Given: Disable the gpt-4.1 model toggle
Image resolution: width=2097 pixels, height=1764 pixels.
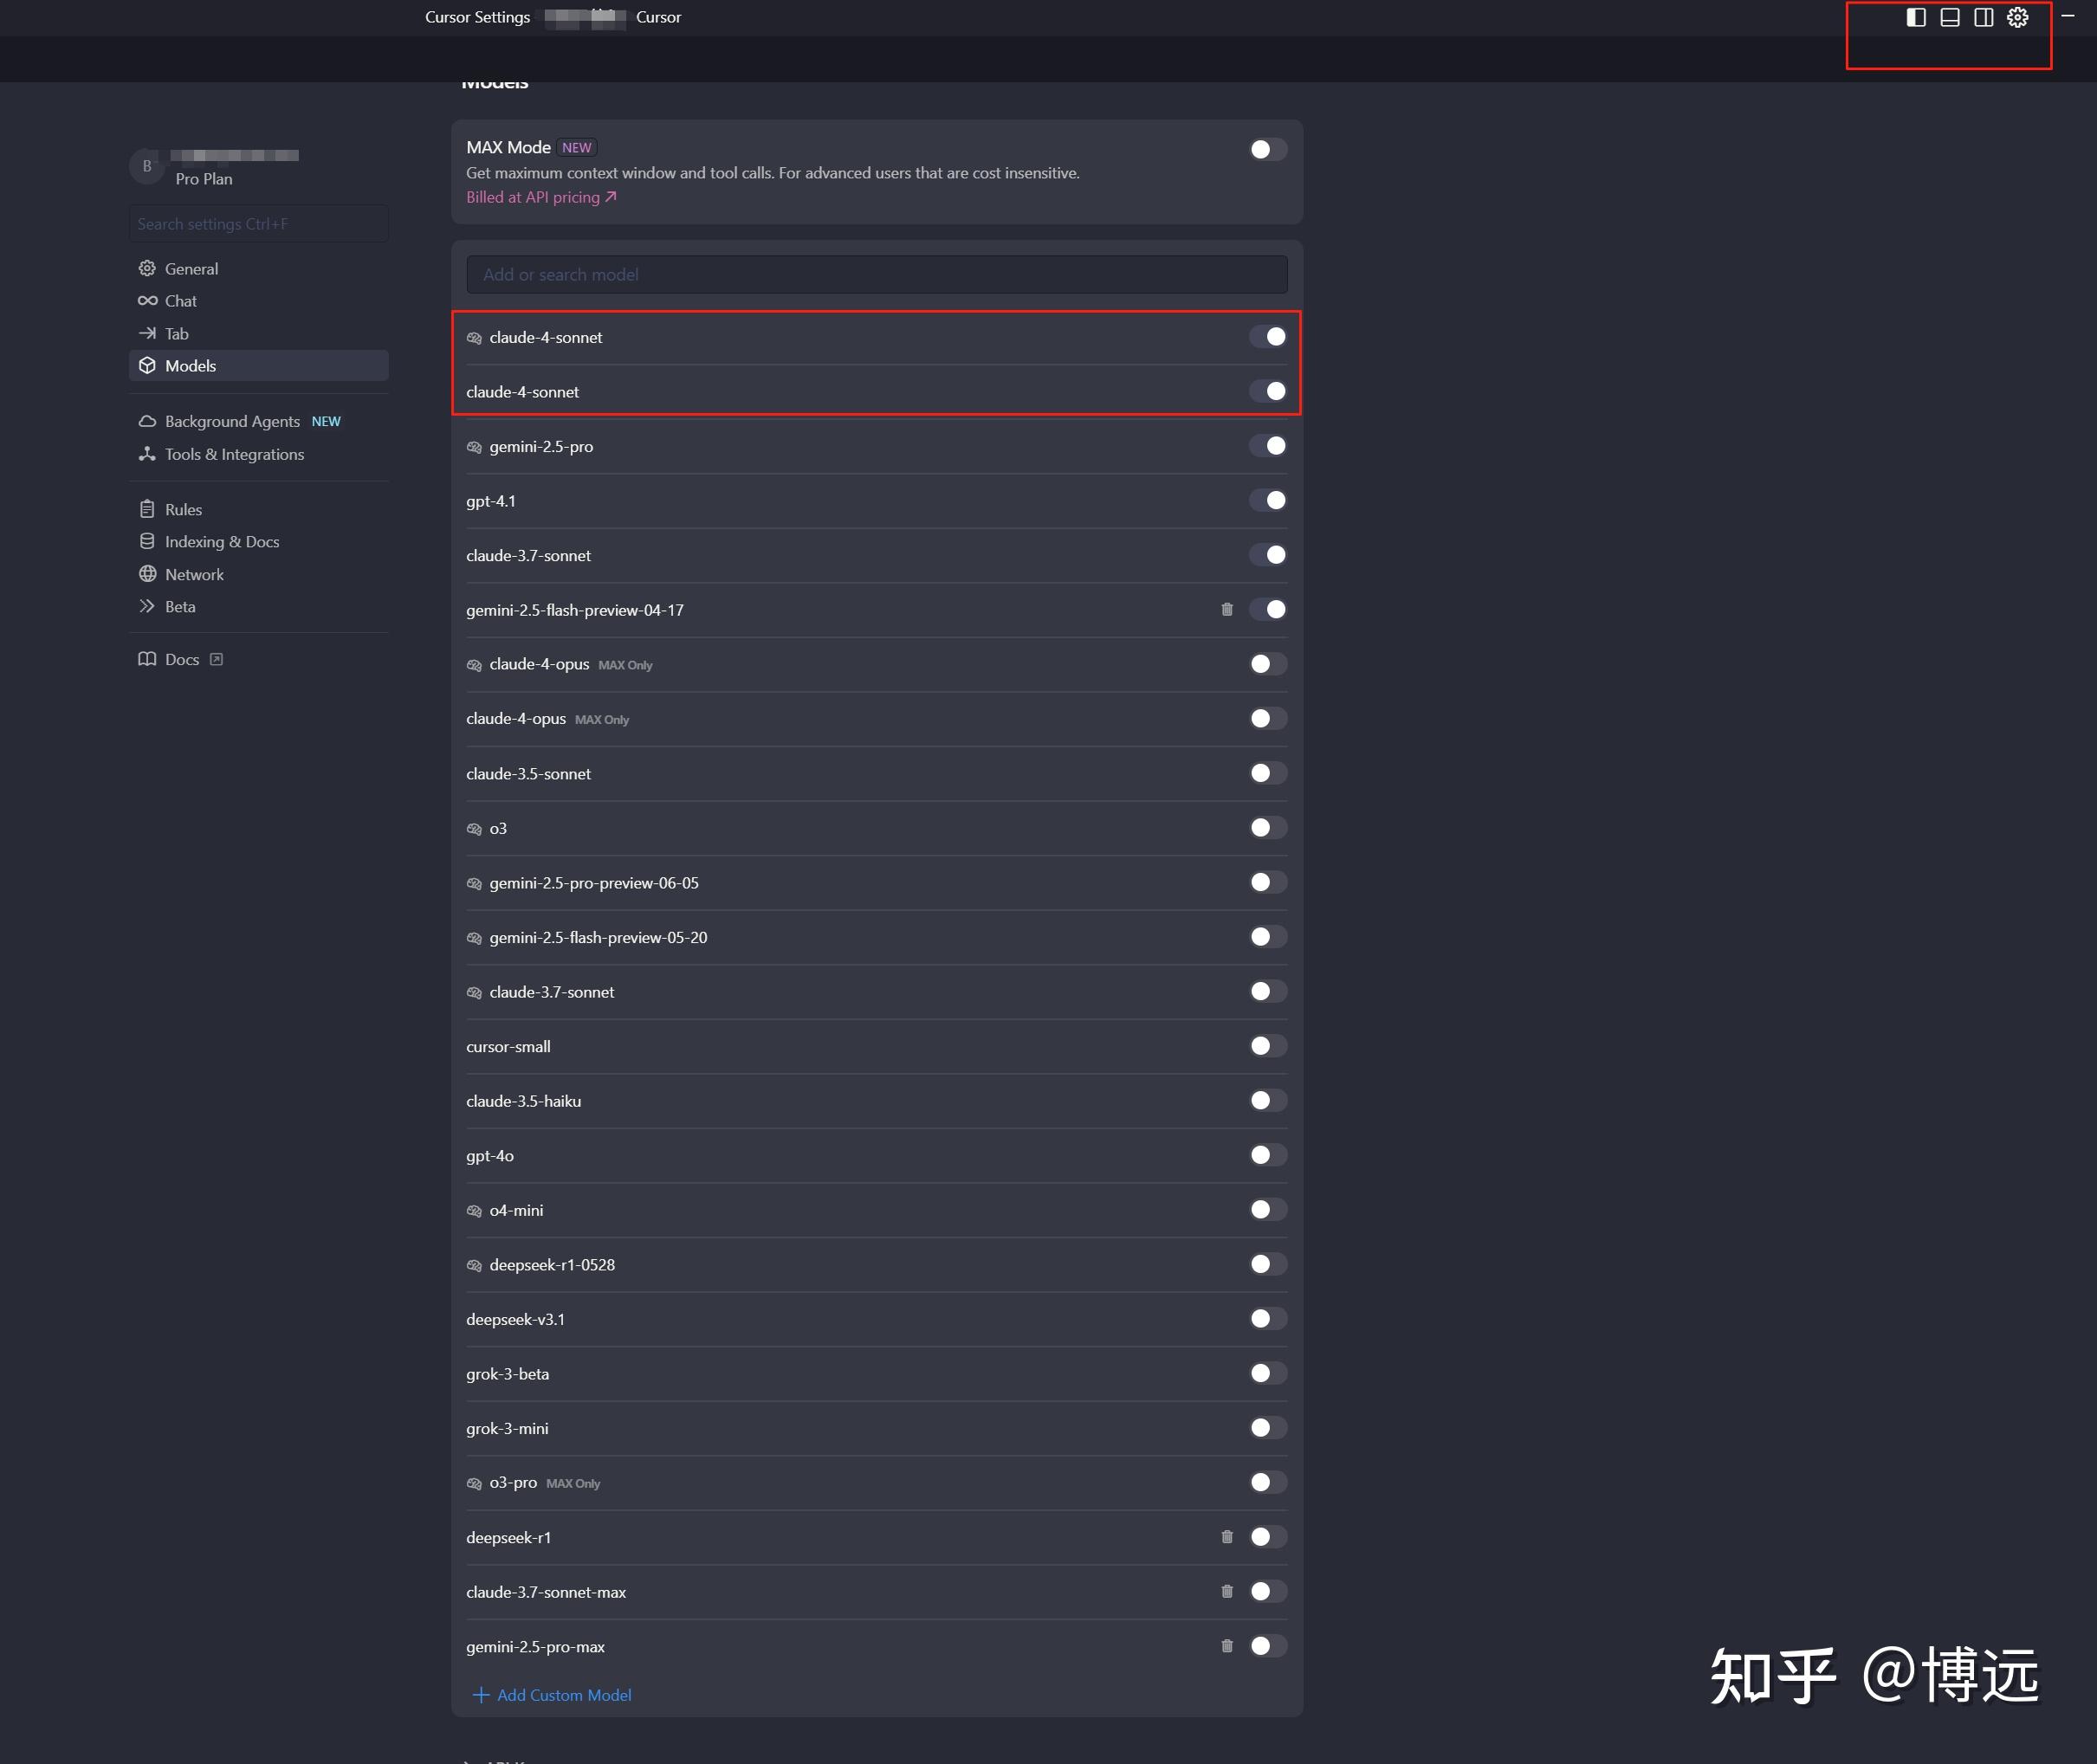Looking at the screenshot, I should tap(1267, 500).
